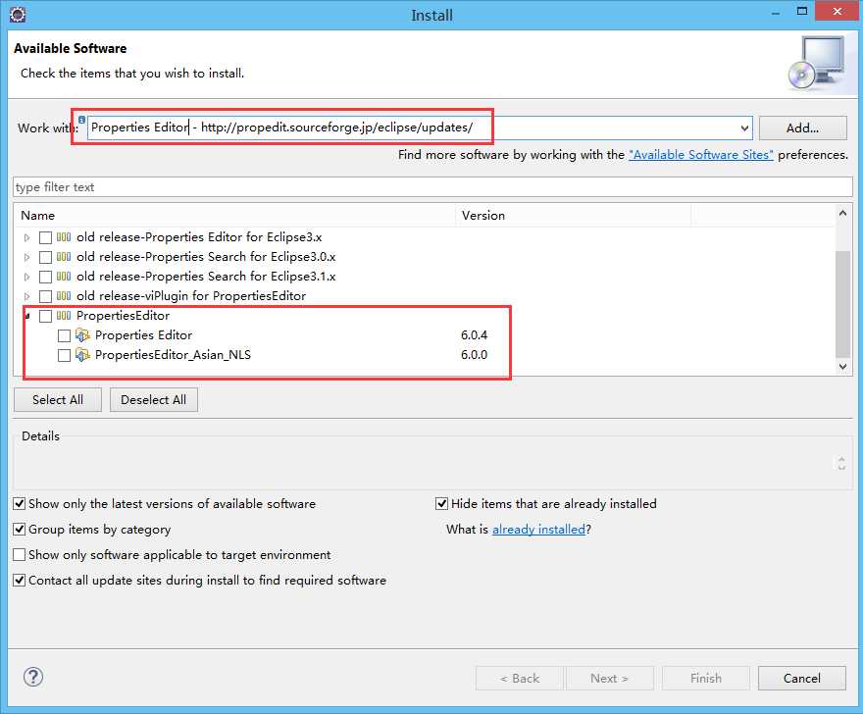Screen dimensions: 863x714
Task: Click the software list vertical scrollbar thumb
Action: pyautogui.click(x=842, y=304)
